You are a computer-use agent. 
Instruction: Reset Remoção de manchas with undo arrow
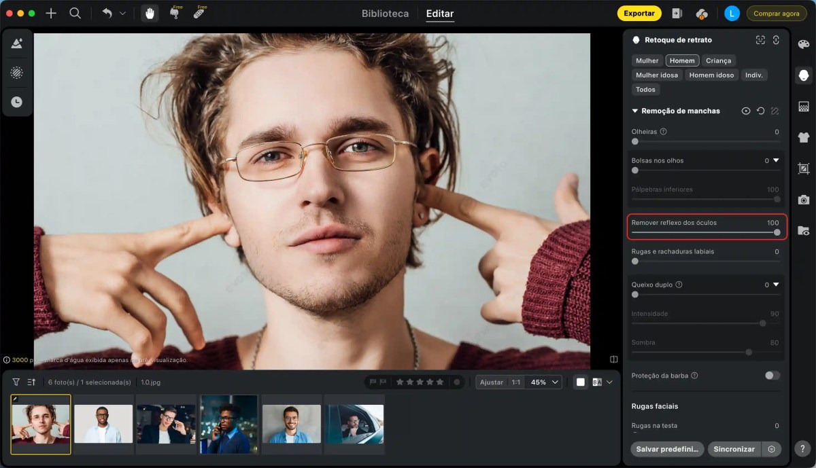click(760, 111)
